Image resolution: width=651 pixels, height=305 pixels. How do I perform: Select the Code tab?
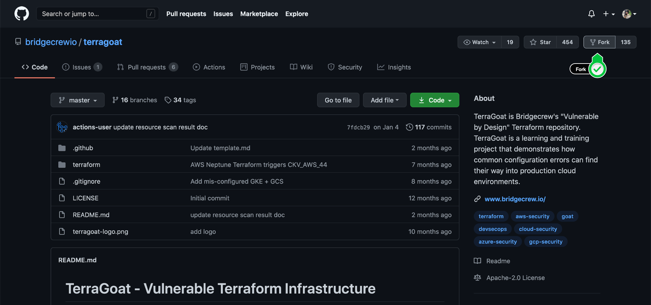click(x=35, y=67)
